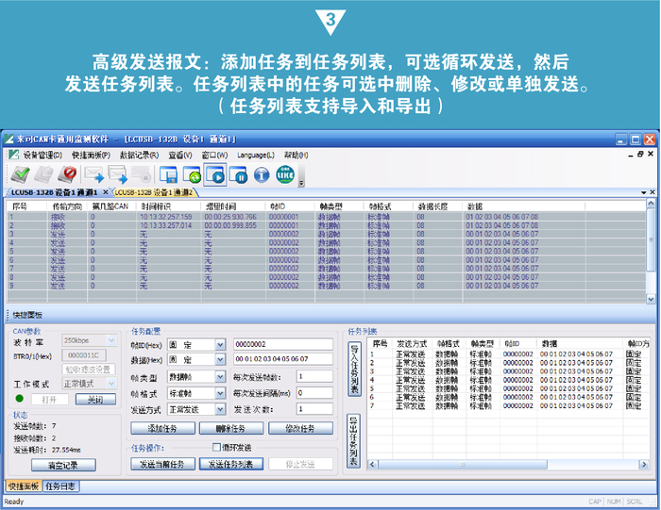Click the 导出任务列表 vertical button
Screen dimensions: 661x510
(x=354, y=440)
